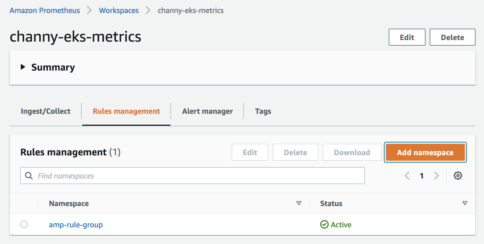Switch to the Tags tab
The height and width of the screenshot is (244, 484).
[263, 111]
